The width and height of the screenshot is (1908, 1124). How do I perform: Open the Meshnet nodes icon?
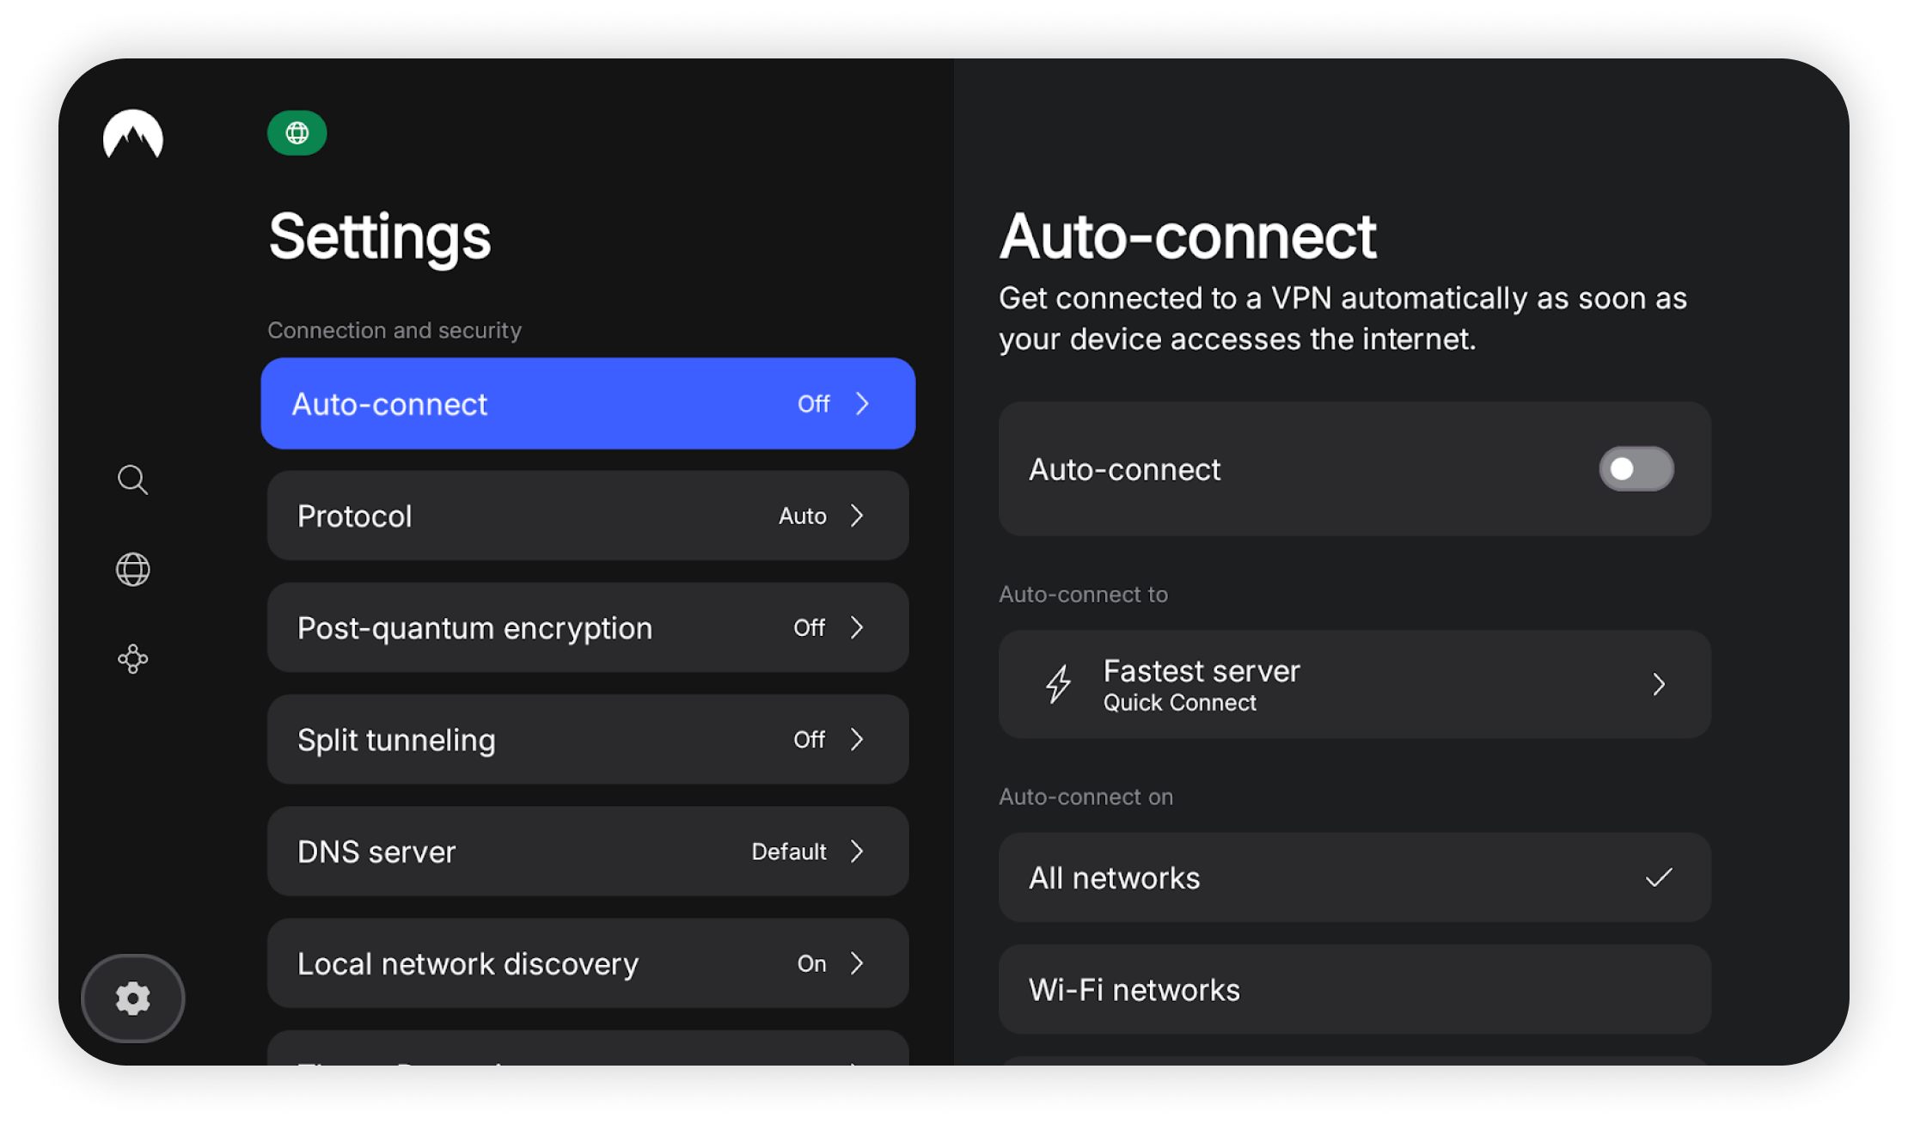(x=132, y=659)
